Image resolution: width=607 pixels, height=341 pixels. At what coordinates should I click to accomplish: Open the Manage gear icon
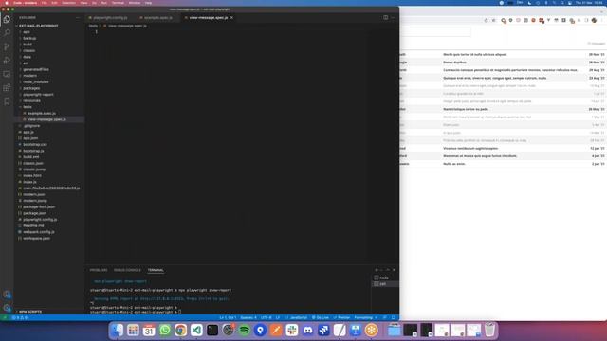7,308
